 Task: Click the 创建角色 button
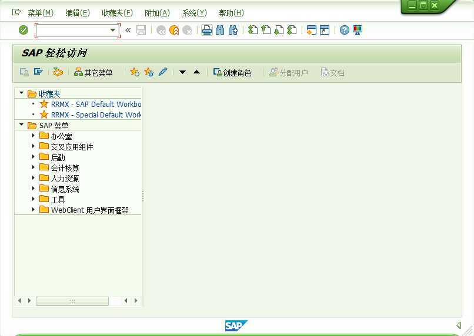(232, 72)
